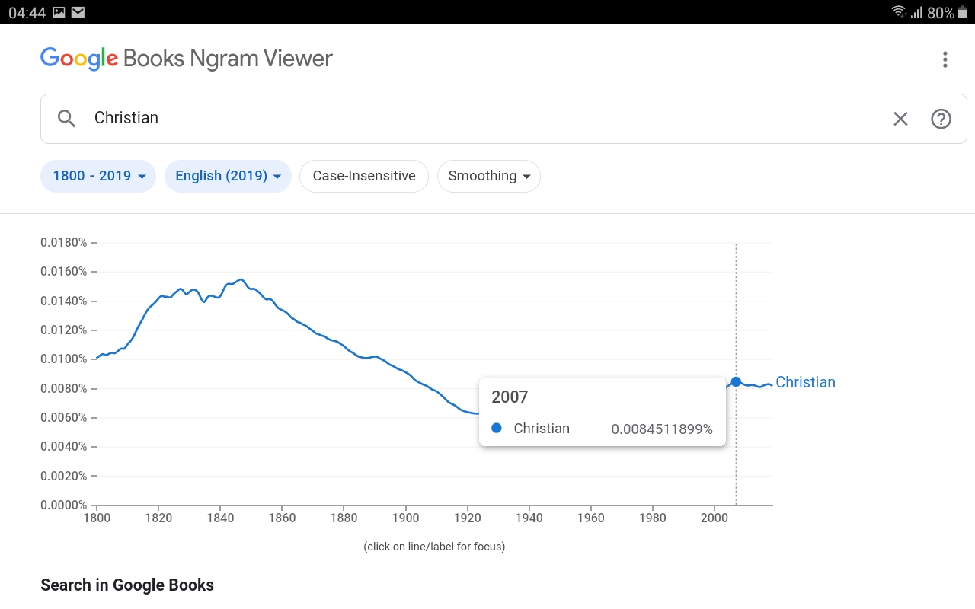Image resolution: width=975 pixels, height=609 pixels.
Task: Tap the image notification icon in status bar
Action: click(59, 12)
